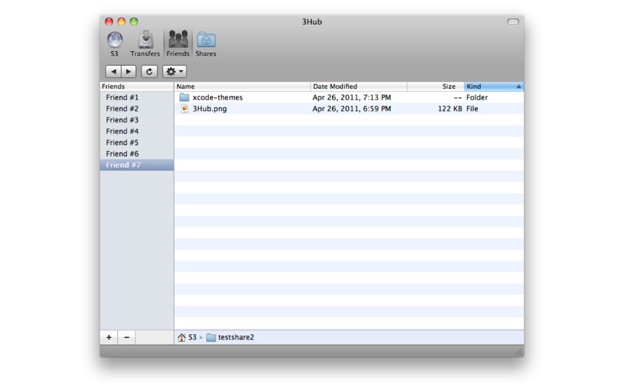Select Friend #6 in the sidebar

137,154
